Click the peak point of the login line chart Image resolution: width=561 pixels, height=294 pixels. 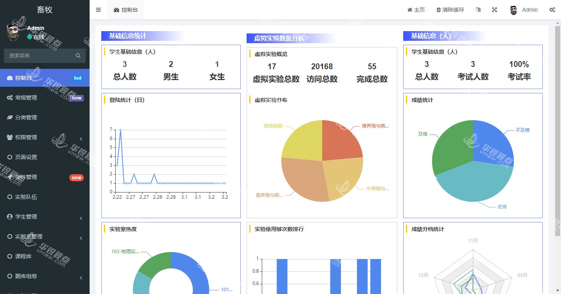point(120,130)
